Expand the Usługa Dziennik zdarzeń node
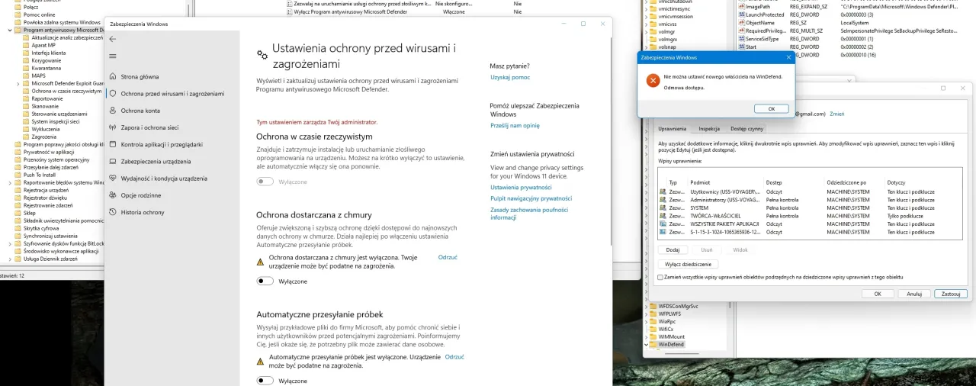The image size is (976, 386). (10, 259)
